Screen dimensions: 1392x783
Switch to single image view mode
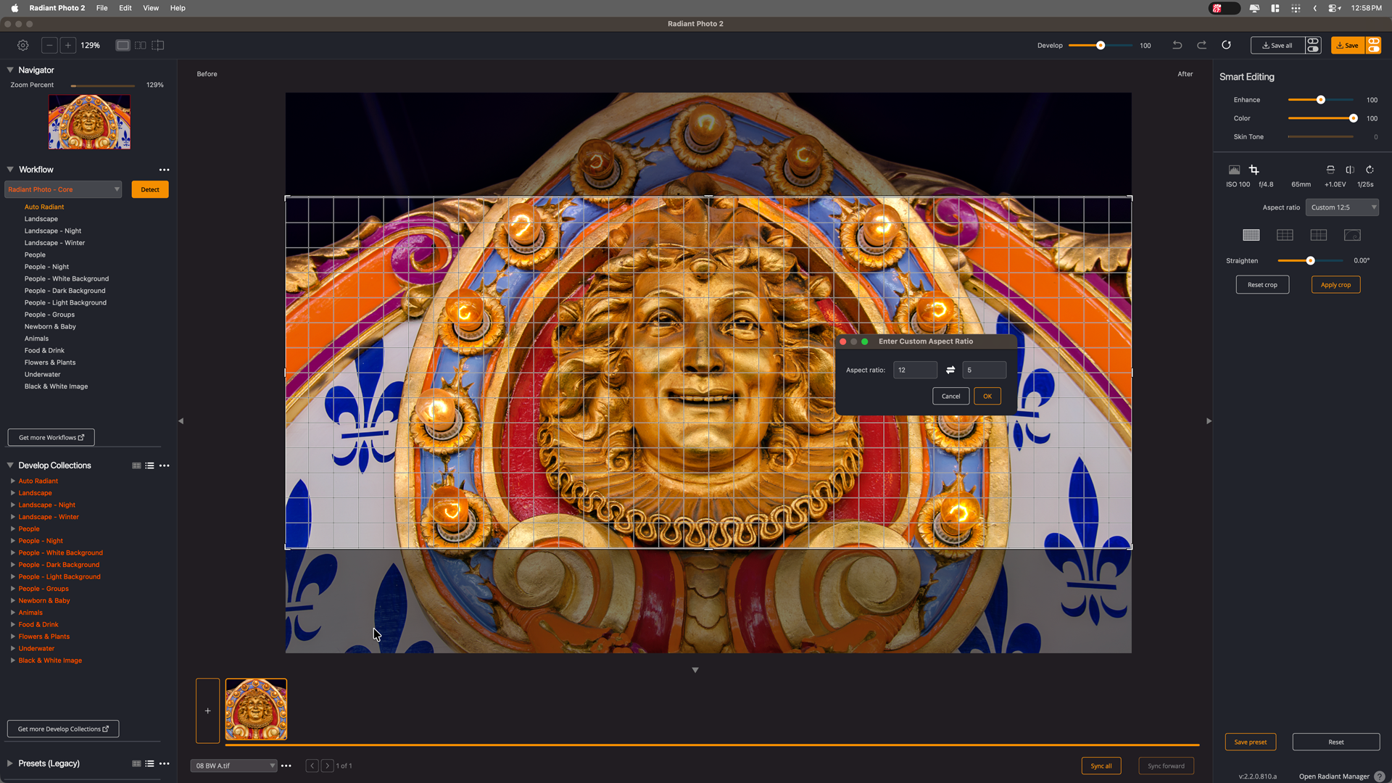[x=123, y=45]
